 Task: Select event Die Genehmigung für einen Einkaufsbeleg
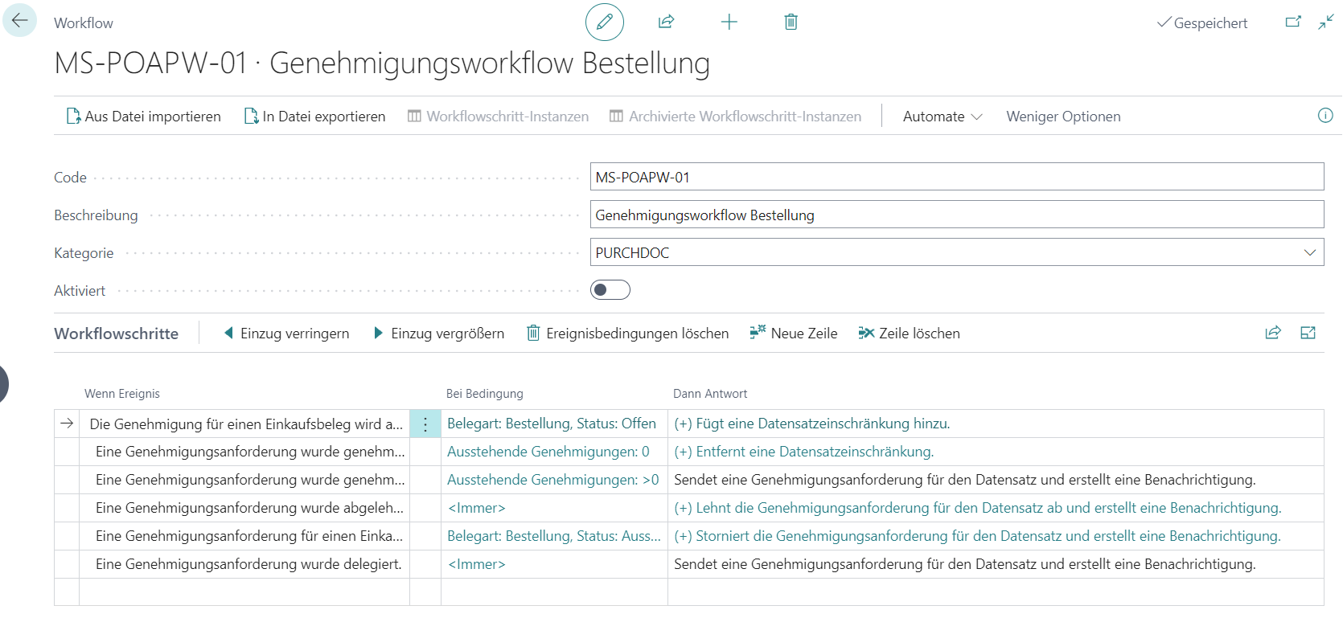[x=246, y=424]
